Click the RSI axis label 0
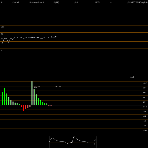The image size is (148, 148). click(1, 51)
